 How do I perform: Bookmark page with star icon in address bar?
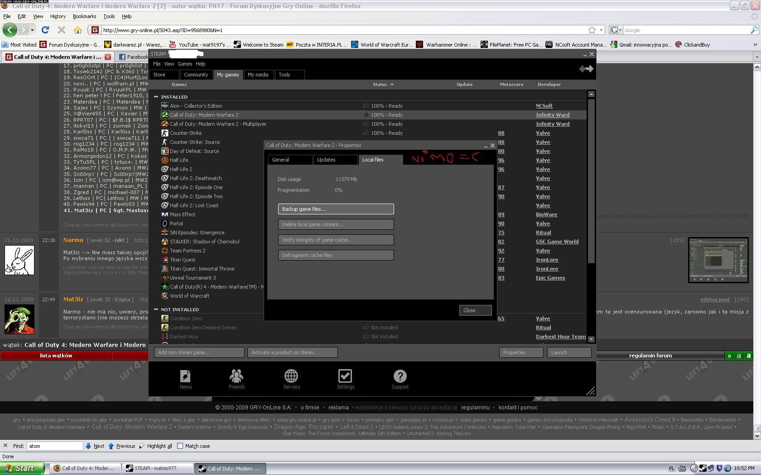click(x=592, y=30)
